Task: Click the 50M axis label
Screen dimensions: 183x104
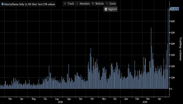Action: point(173,33)
